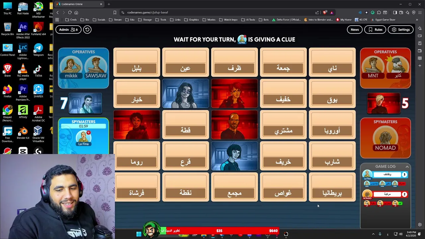Expand the bookmarks bar overflow chevron

pyautogui.click(x=417, y=20)
